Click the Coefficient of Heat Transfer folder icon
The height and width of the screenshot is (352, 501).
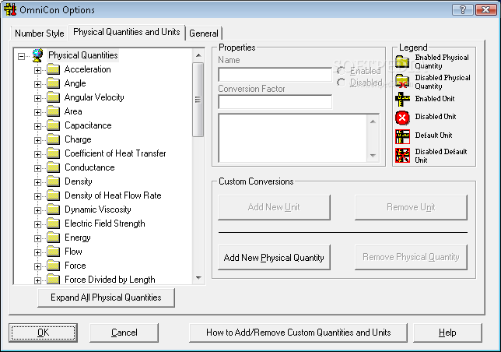point(53,153)
